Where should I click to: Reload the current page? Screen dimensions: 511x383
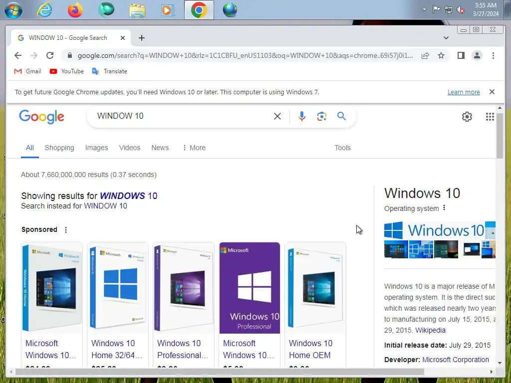tap(50, 55)
